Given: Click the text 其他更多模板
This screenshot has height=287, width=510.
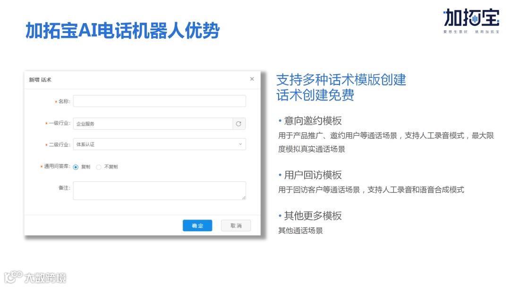Looking at the screenshot, I should pyautogui.click(x=313, y=216).
